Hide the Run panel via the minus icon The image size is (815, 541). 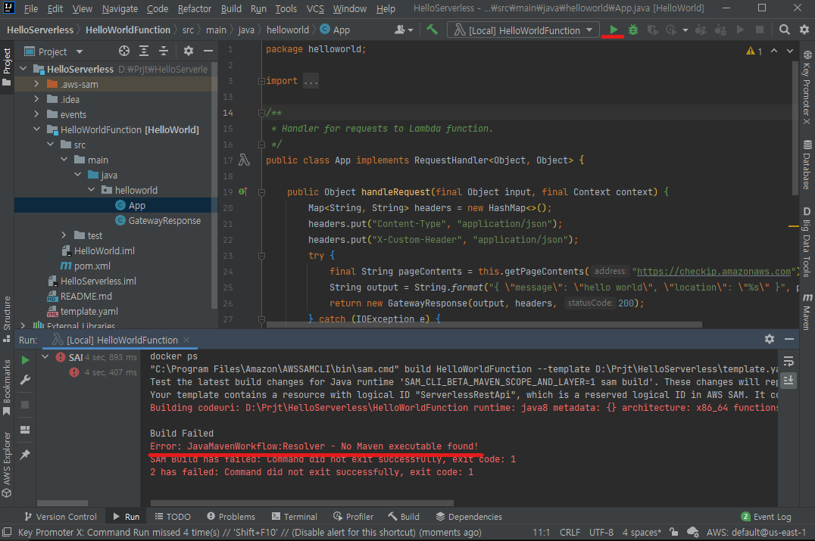coord(789,339)
